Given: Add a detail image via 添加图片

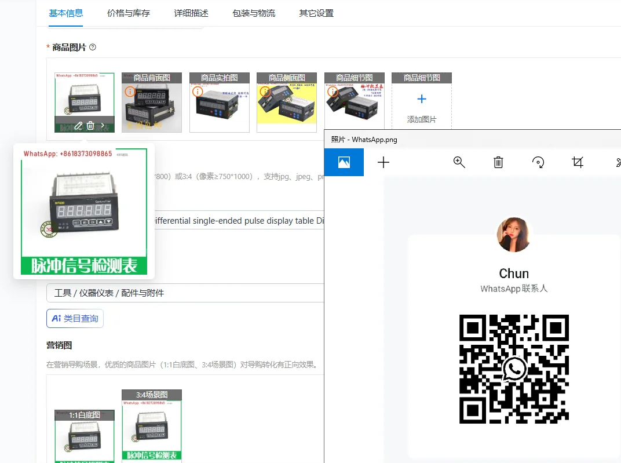Looking at the screenshot, I should [422, 106].
